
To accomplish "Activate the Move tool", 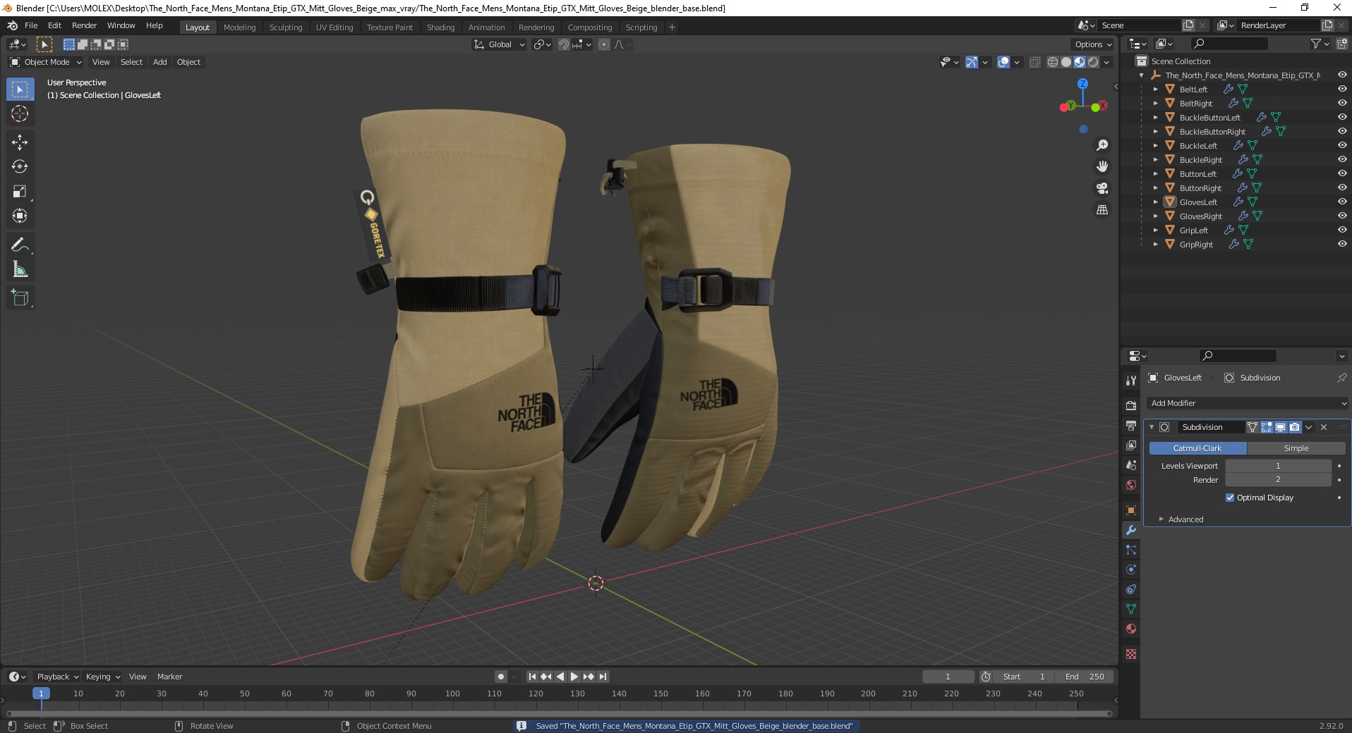I will coord(20,142).
